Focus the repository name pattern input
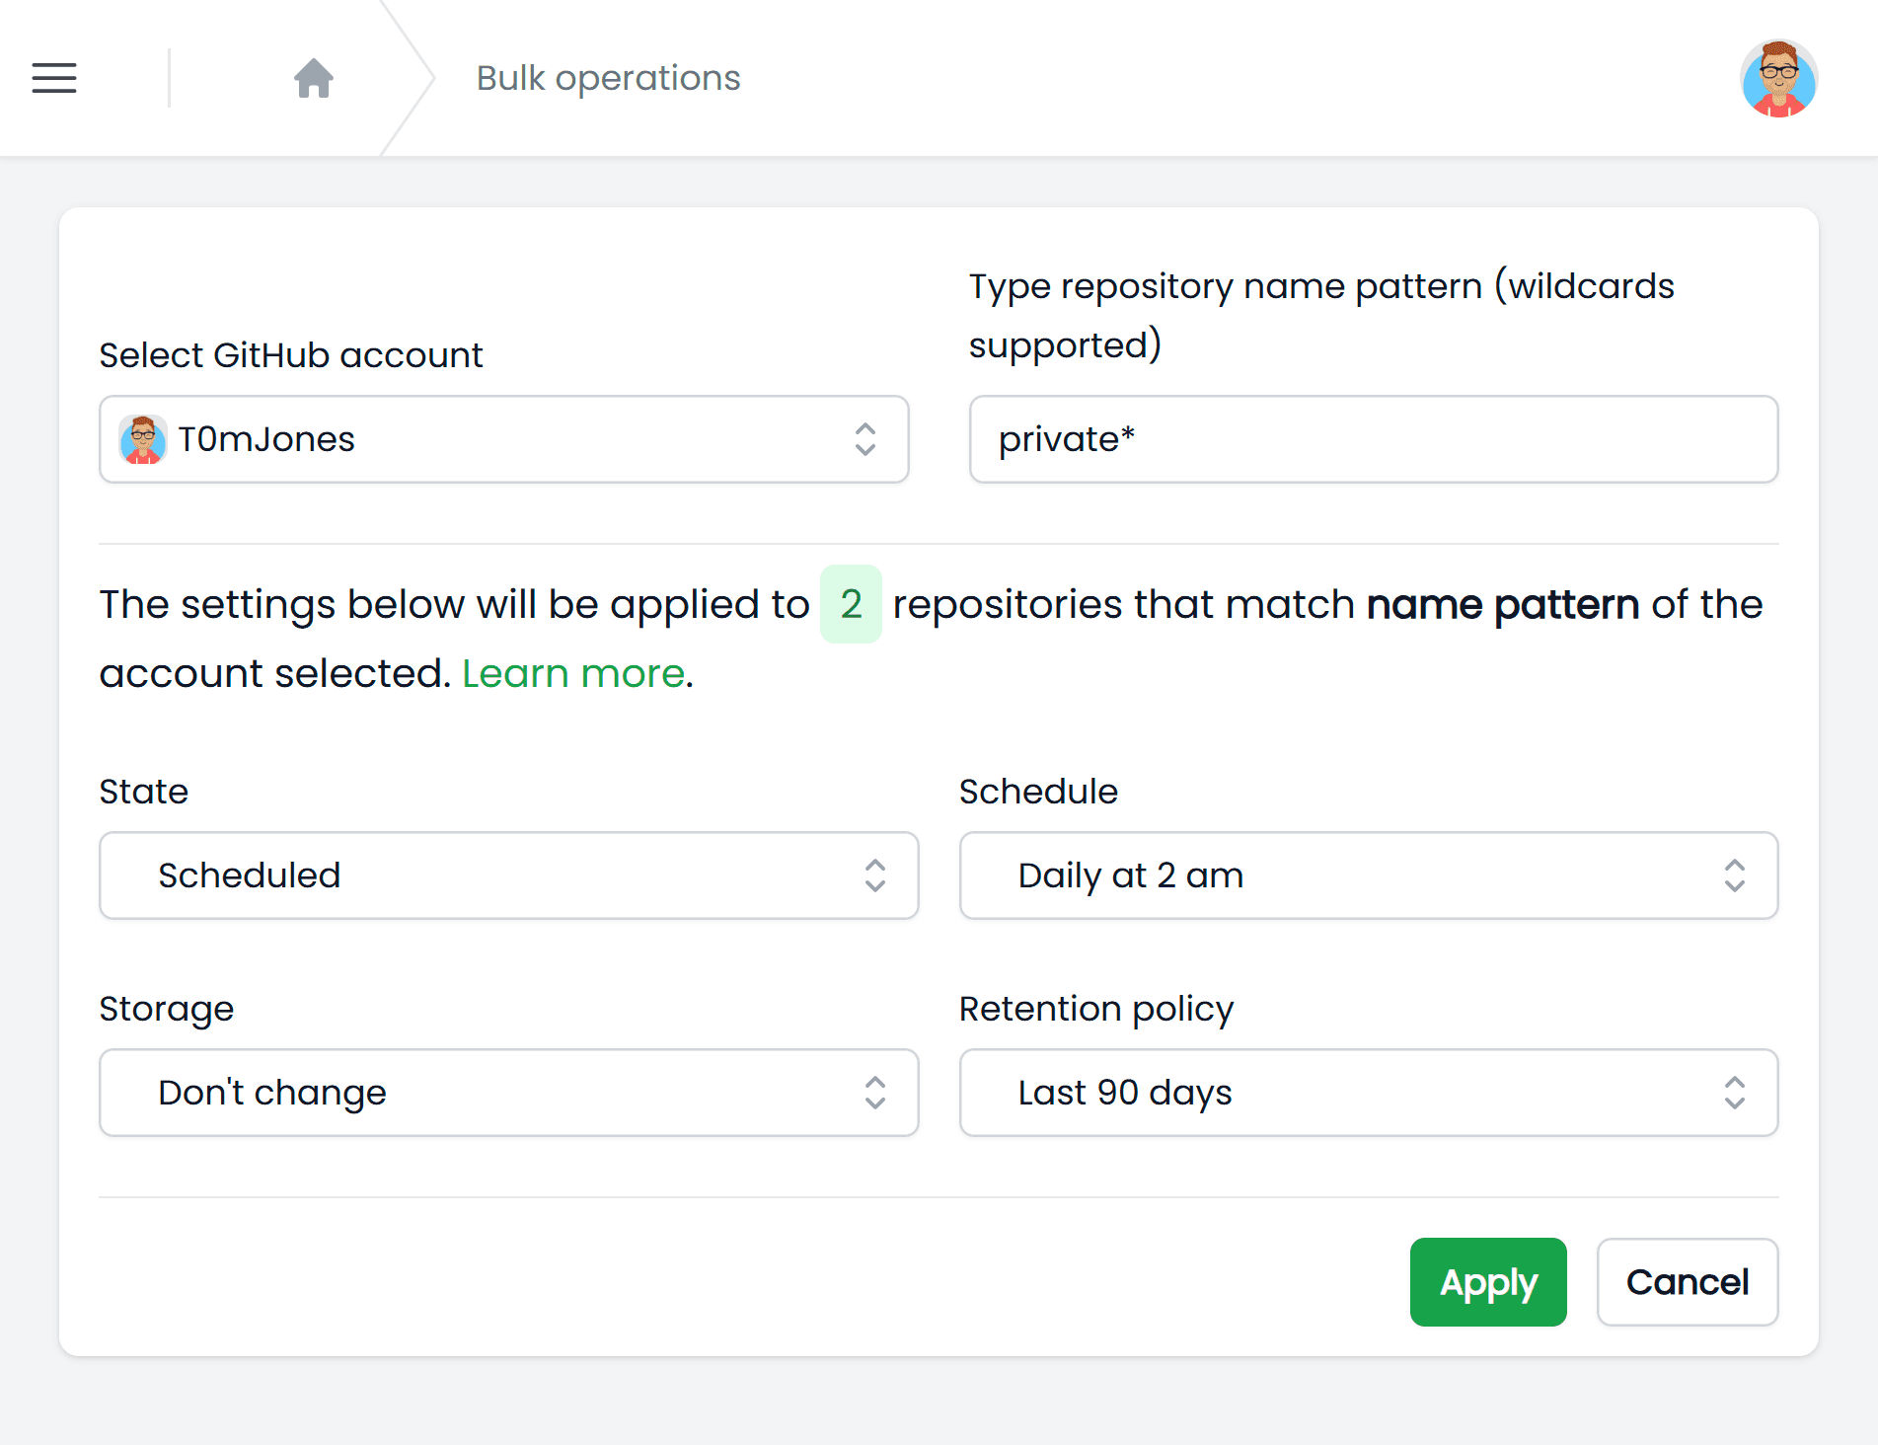This screenshot has width=1878, height=1445. 1373,439
